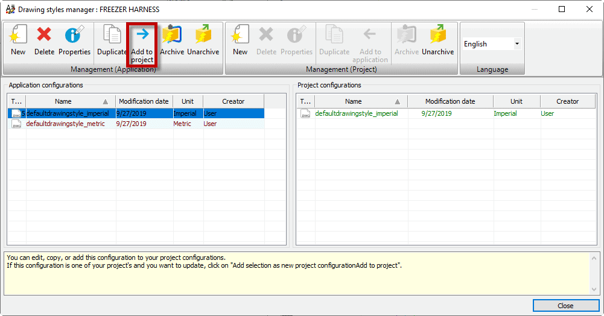This screenshot has height=316, width=604.
Task: Create New configuration in Management (Project)
Action: coord(240,41)
